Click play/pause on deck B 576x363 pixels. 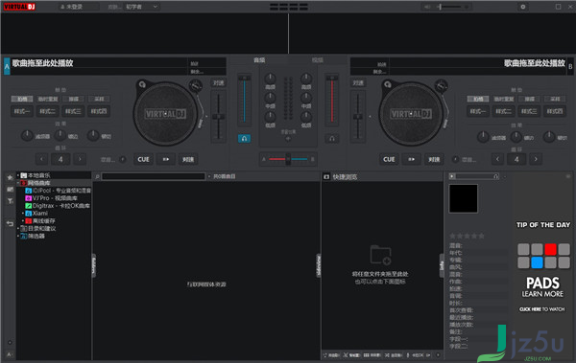(412, 159)
